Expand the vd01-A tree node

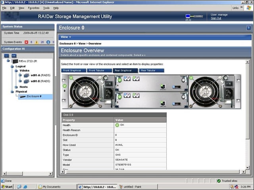(x=20, y=75)
